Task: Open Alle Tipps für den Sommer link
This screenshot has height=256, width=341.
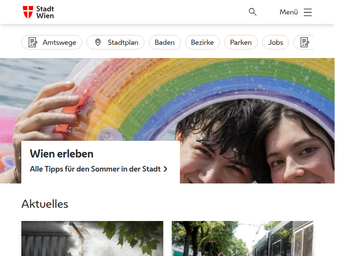Action: coord(98,169)
